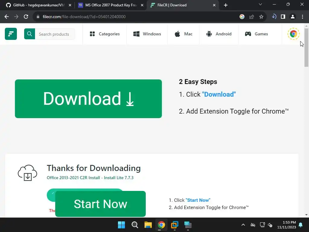Screen dimensions: 309x232
Task: Open the Chrome three-dot menu
Action: click(x=302, y=17)
